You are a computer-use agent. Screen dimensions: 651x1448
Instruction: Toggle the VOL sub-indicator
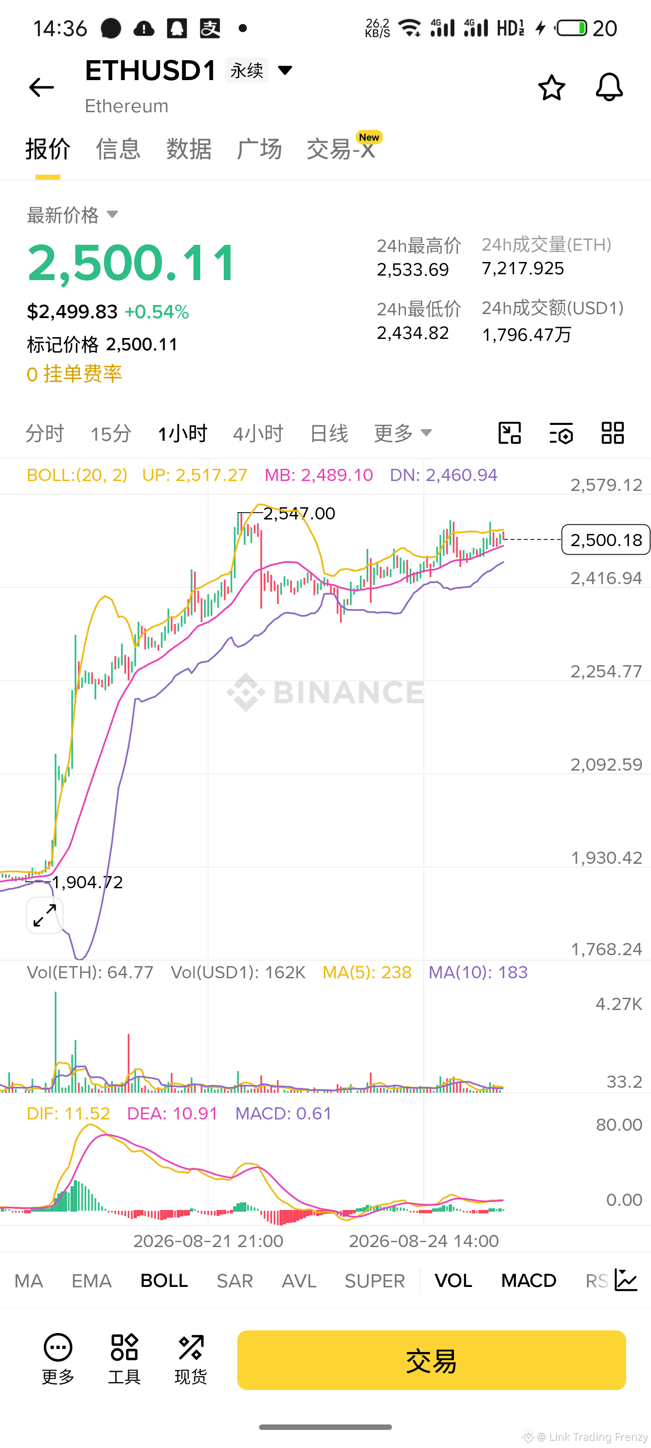tap(453, 1281)
